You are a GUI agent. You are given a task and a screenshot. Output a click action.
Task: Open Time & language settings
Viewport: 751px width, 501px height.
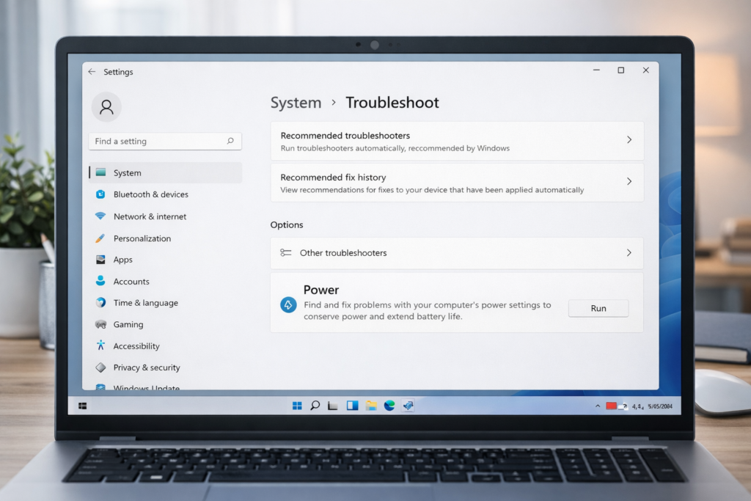click(145, 303)
